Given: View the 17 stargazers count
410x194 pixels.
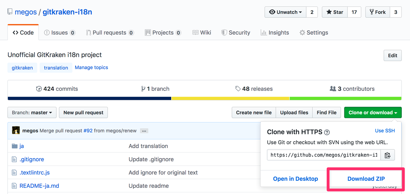Looking at the screenshot, I should [x=354, y=12].
